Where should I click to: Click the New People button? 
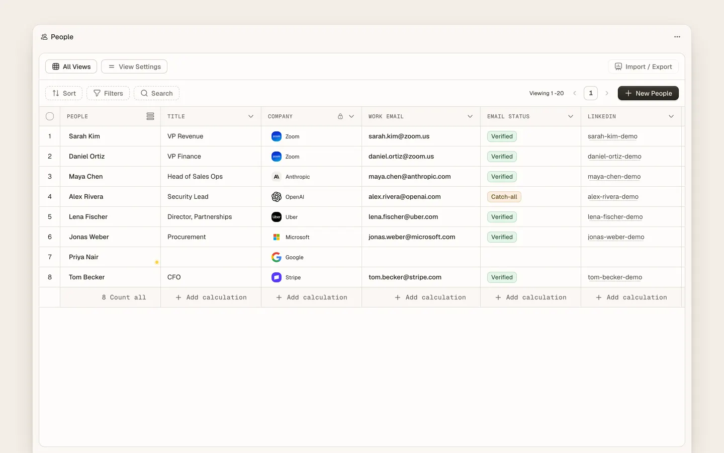coord(648,93)
